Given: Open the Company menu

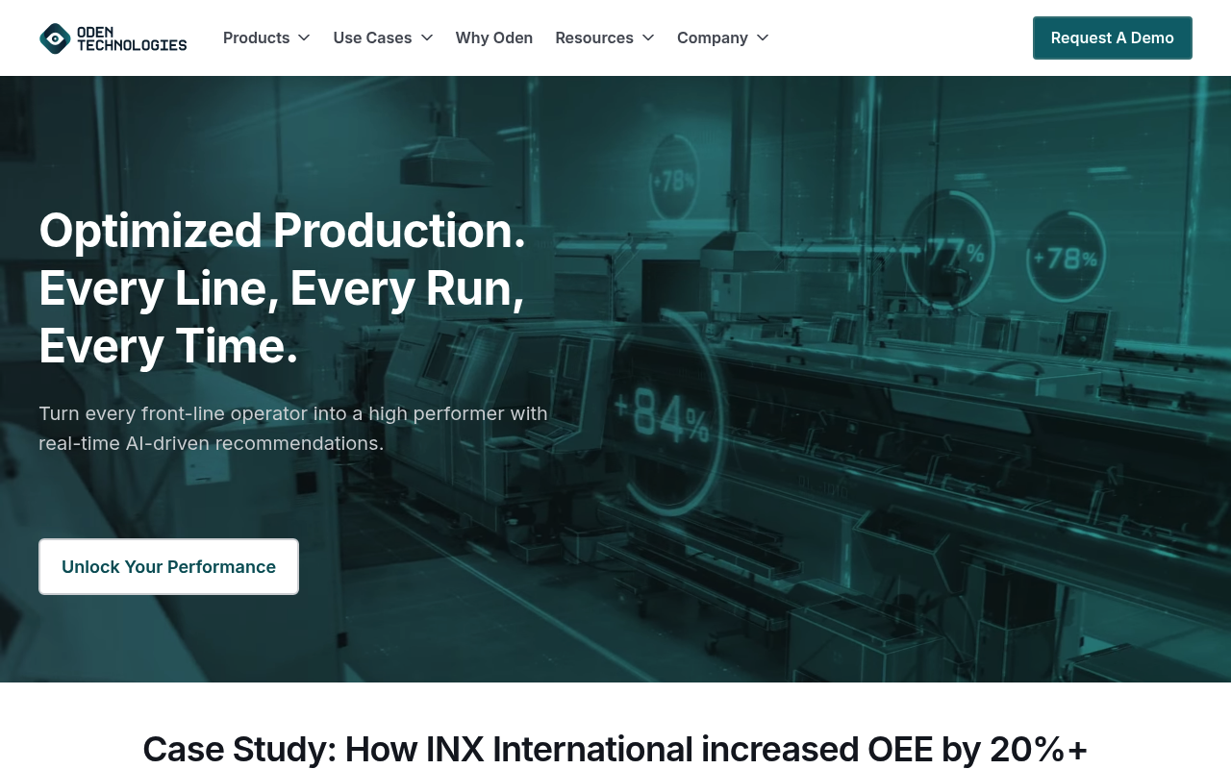Looking at the screenshot, I should (x=713, y=37).
